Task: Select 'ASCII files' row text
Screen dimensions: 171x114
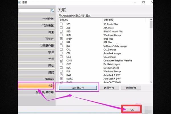Action: click(109, 28)
